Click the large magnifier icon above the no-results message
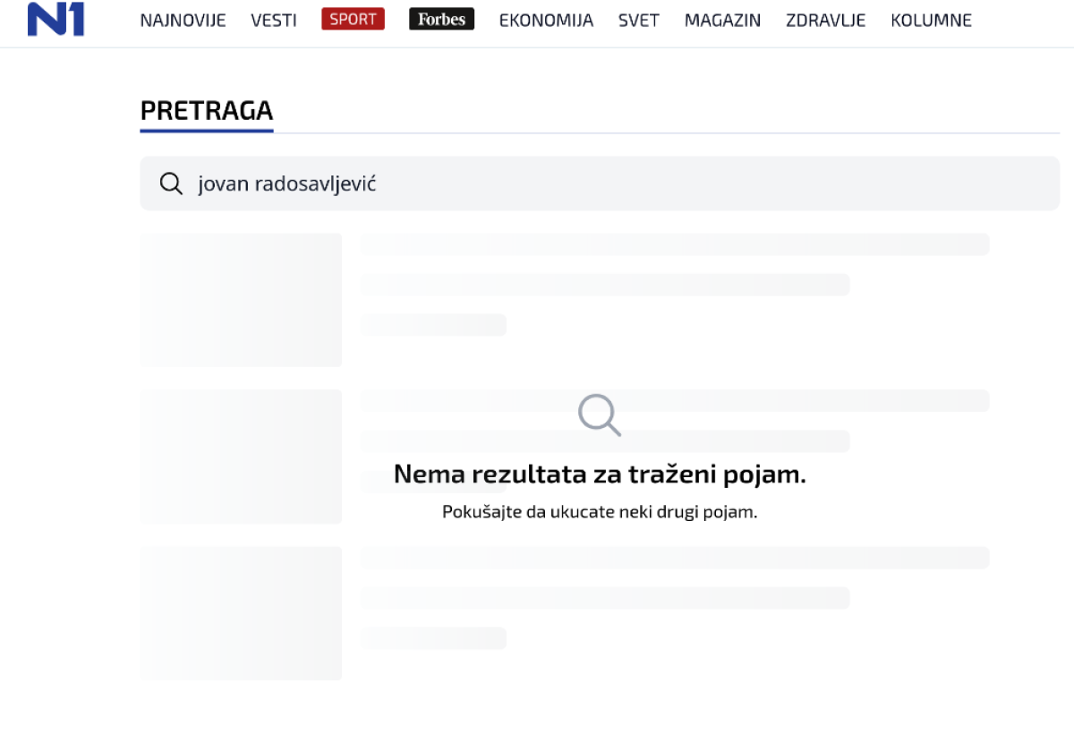The width and height of the screenshot is (1074, 735). [599, 415]
